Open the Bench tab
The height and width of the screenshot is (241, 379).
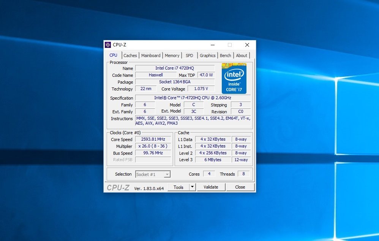tap(225, 55)
